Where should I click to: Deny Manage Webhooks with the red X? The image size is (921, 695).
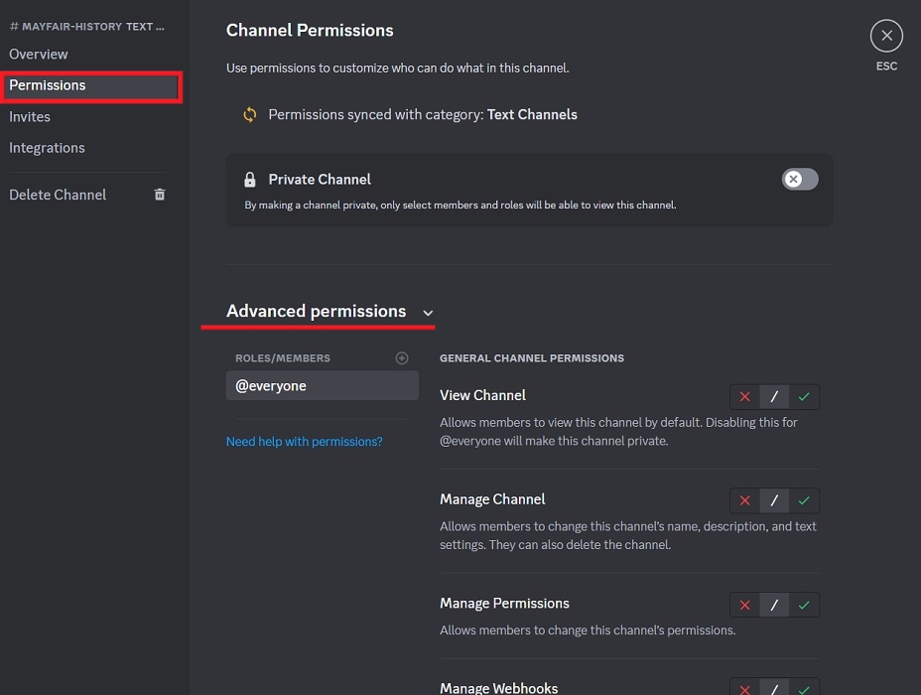[743, 687]
